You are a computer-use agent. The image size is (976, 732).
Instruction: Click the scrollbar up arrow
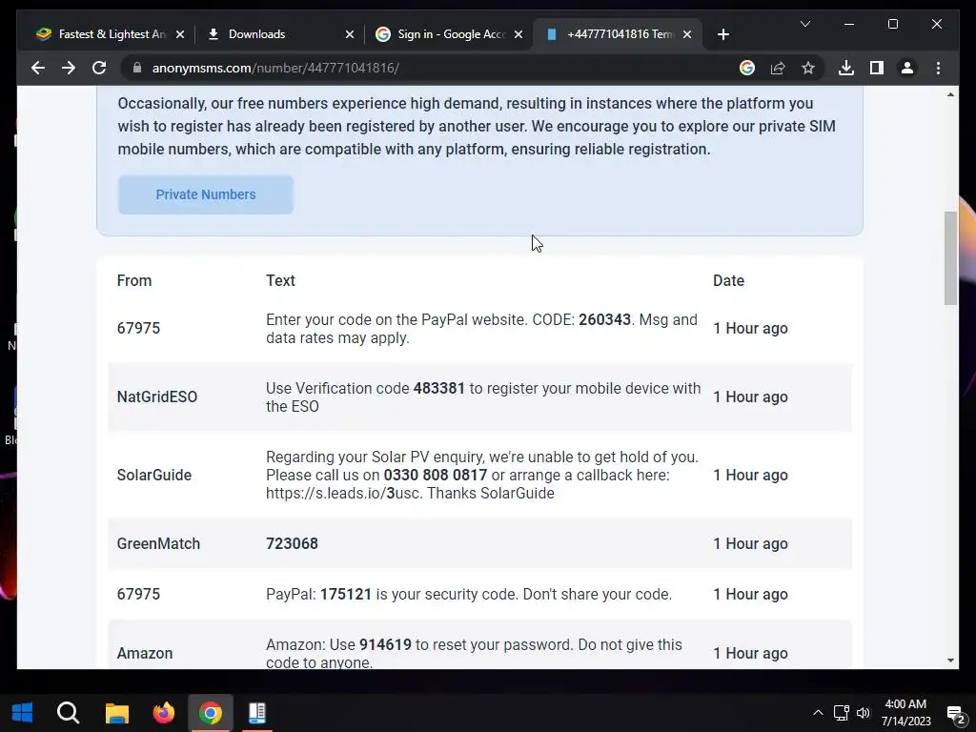(x=950, y=94)
